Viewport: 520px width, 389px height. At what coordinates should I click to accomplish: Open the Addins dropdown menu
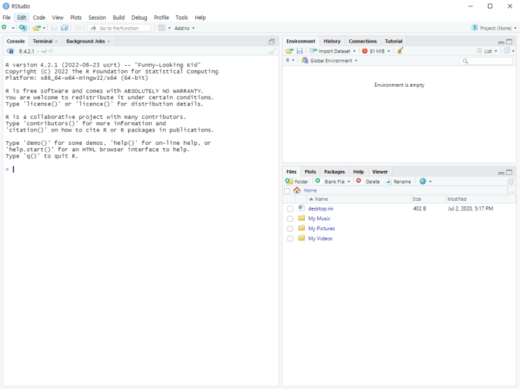(x=185, y=28)
